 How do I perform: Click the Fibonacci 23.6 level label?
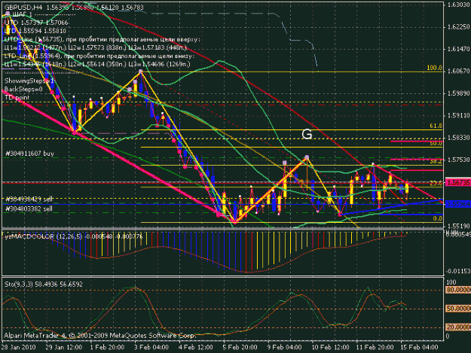436,183
